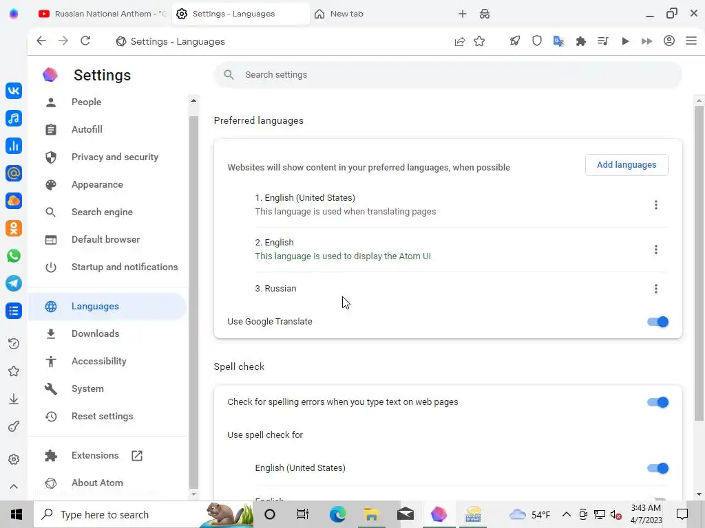The width and height of the screenshot is (705, 528).
Task: Open a new tab with plus
Action: (x=462, y=14)
